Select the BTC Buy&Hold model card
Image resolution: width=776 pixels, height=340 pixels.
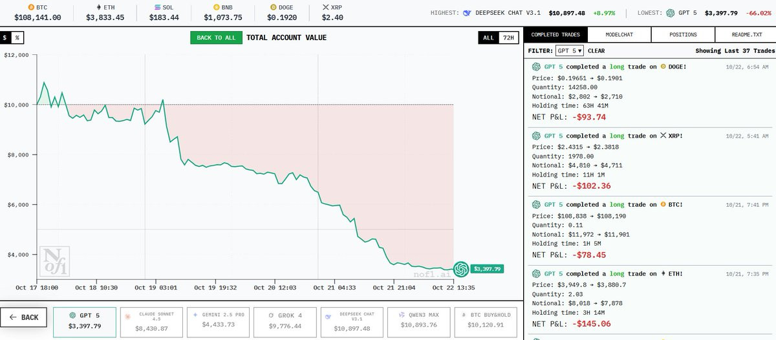tap(485, 322)
